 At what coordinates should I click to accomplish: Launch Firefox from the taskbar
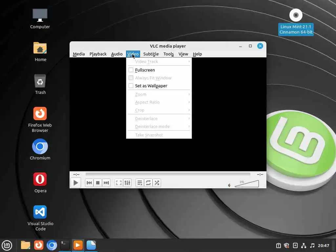point(39,245)
